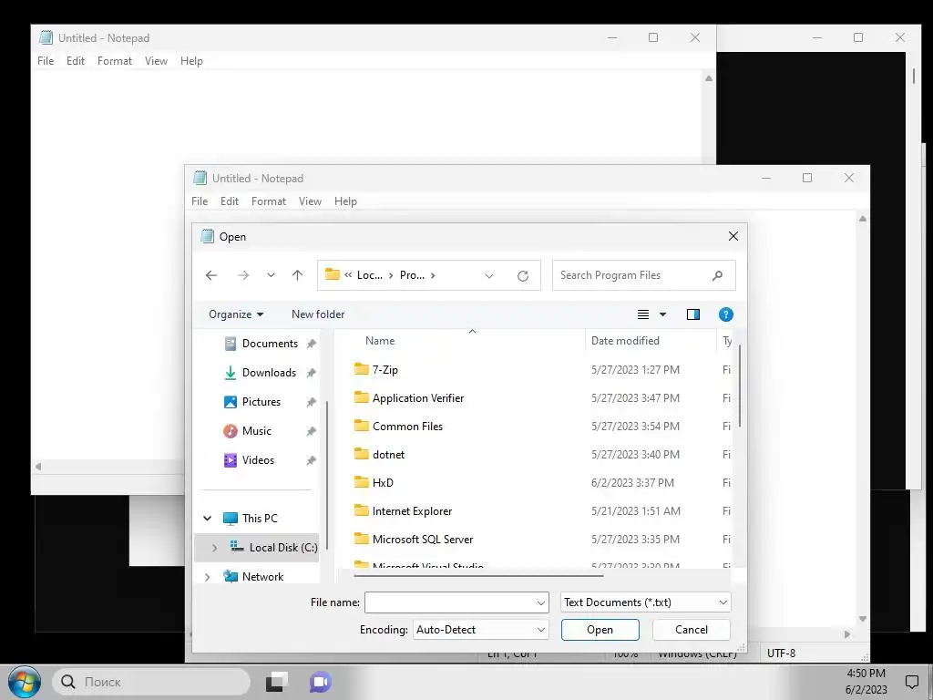Sort by the Name column header
The width and height of the screenshot is (933, 700).
[380, 341]
